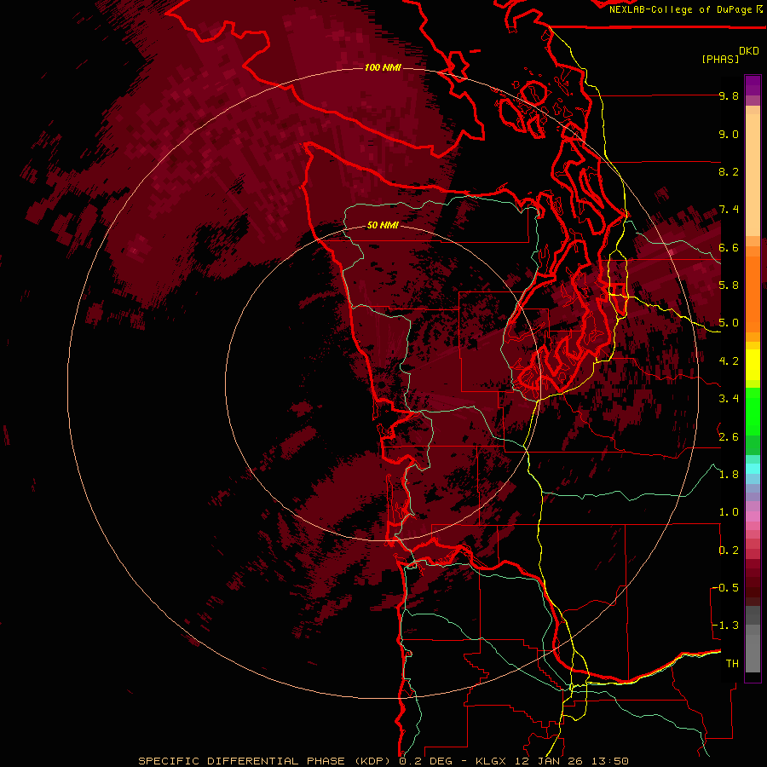The image size is (767, 767).
Task: Click the 7.4 color scale value
Action: (x=729, y=210)
